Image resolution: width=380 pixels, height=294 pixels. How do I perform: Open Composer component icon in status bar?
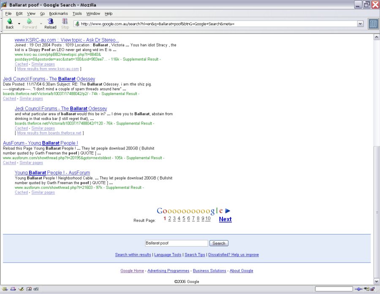pyautogui.click(x=21, y=289)
